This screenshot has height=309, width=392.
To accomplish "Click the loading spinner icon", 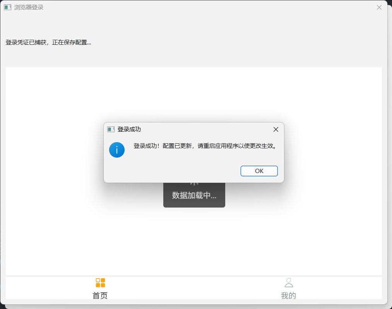I will [x=194, y=184].
